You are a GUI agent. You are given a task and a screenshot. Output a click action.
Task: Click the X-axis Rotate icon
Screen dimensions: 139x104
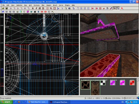[x=14, y=8]
